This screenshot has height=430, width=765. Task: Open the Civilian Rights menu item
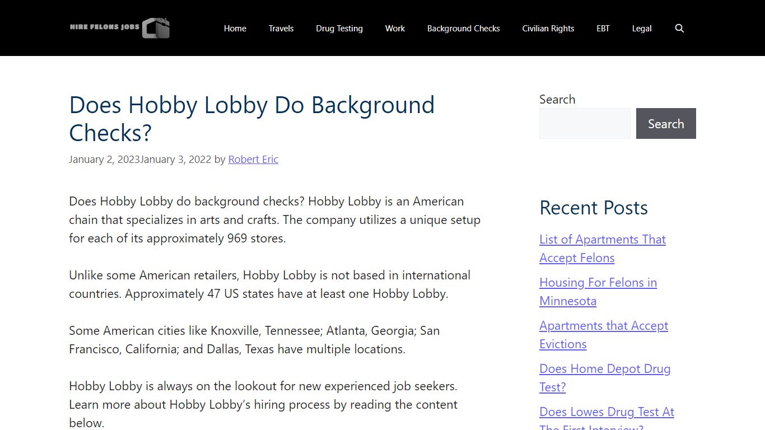pos(548,29)
